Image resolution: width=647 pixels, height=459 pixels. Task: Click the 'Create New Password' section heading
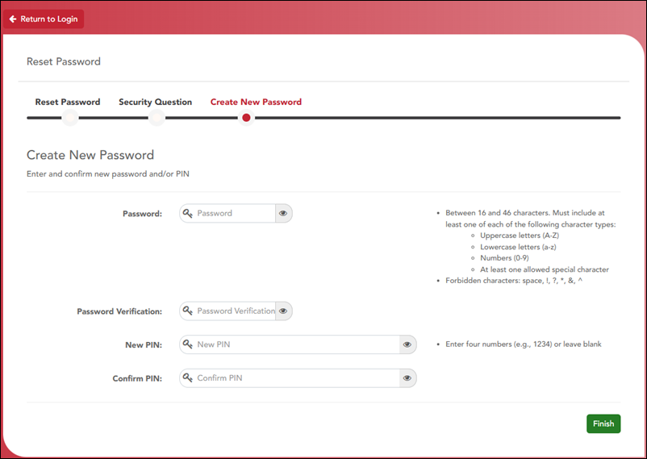click(90, 155)
